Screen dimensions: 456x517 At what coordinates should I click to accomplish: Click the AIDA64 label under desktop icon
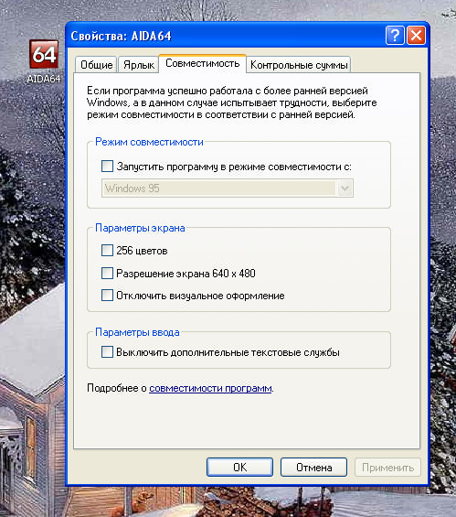click(x=44, y=79)
